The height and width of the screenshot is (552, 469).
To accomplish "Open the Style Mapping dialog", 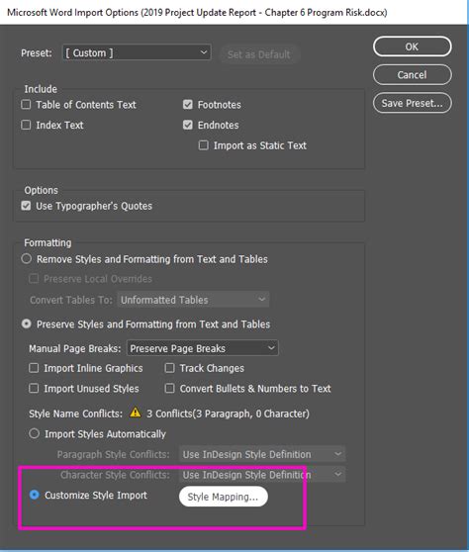I will pyautogui.click(x=224, y=497).
